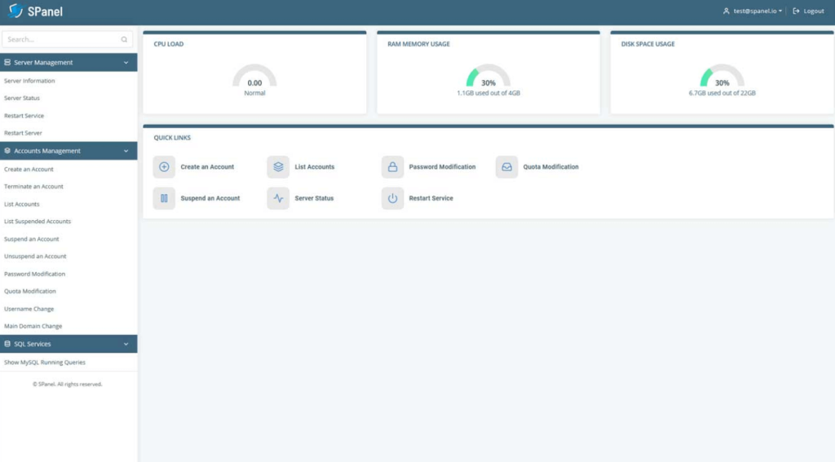Click the Password Modification lock icon

point(392,166)
